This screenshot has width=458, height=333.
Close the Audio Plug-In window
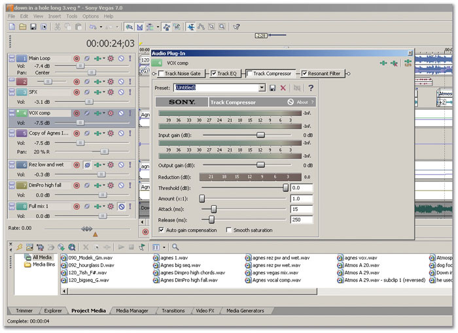pos(410,53)
